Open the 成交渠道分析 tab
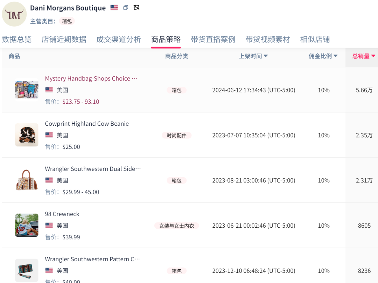378x283 pixels. (118, 39)
